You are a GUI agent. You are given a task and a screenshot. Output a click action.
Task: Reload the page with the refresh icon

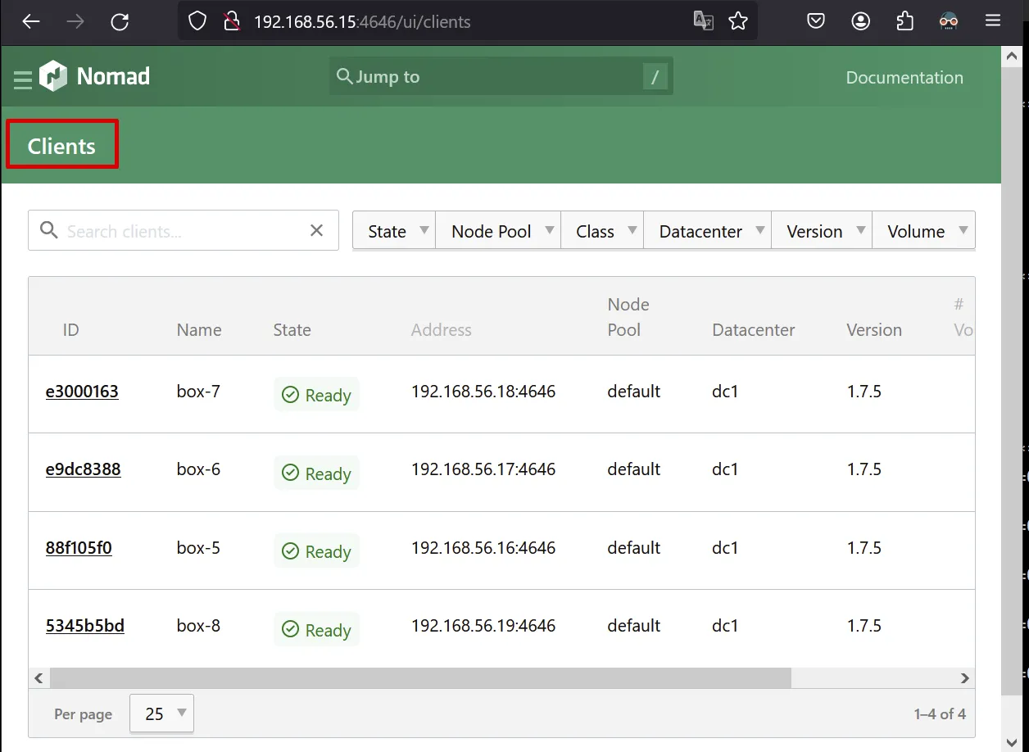(120, 22)
